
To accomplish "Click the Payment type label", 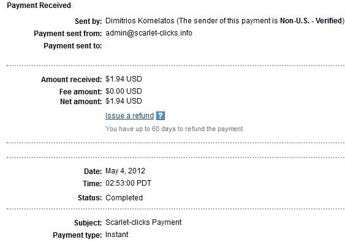I will [77, 235].
